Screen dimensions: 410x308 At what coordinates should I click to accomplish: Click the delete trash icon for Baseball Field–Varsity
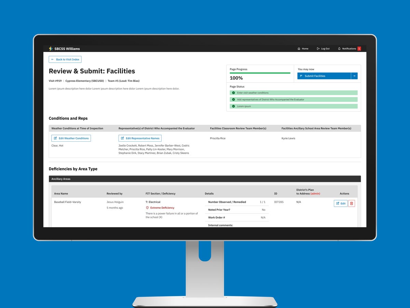point(352,203)
